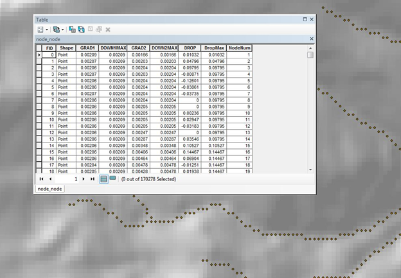Jump to the last record
The height and width of the screenshot is (278, 401).
coord(93,179)
